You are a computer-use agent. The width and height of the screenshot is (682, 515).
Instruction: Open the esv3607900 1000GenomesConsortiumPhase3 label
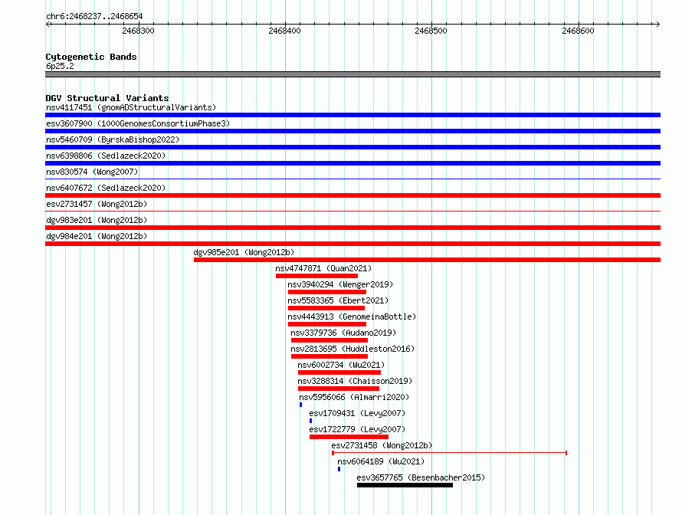[138, 123]
